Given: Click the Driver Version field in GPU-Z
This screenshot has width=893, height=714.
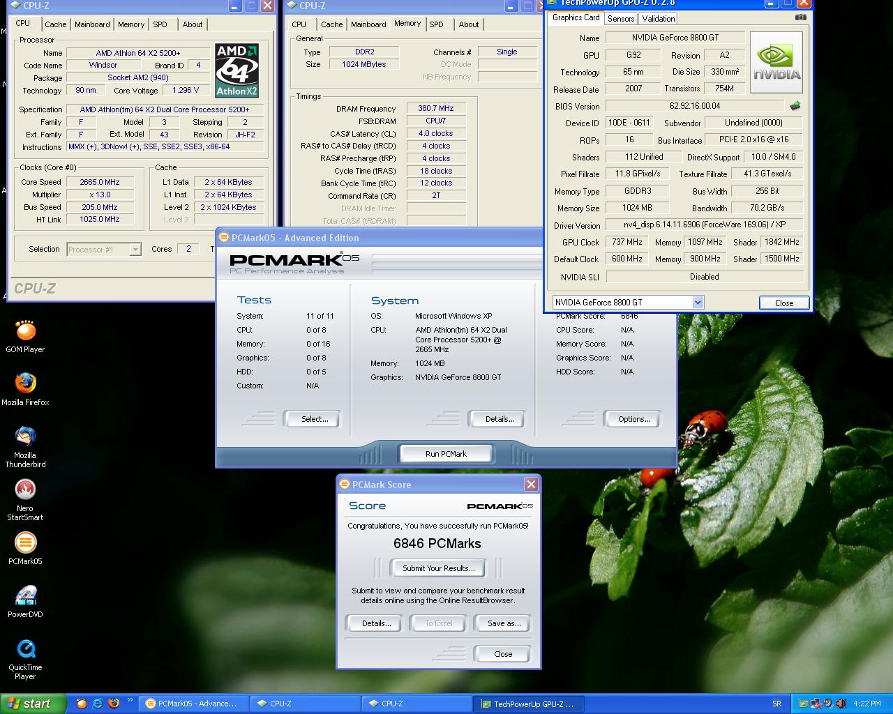Looking at the screenshot, I should tap(704, 225).
